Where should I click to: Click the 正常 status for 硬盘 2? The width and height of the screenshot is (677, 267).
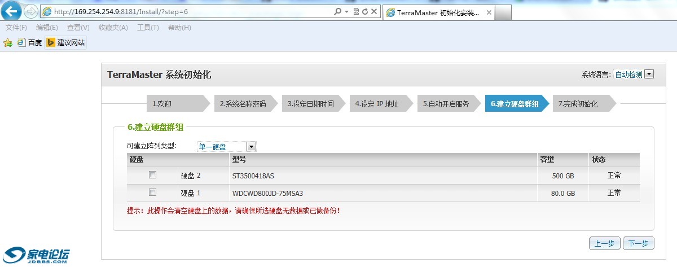pos(614,176)
